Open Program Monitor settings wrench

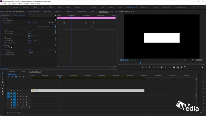[192, 60]
